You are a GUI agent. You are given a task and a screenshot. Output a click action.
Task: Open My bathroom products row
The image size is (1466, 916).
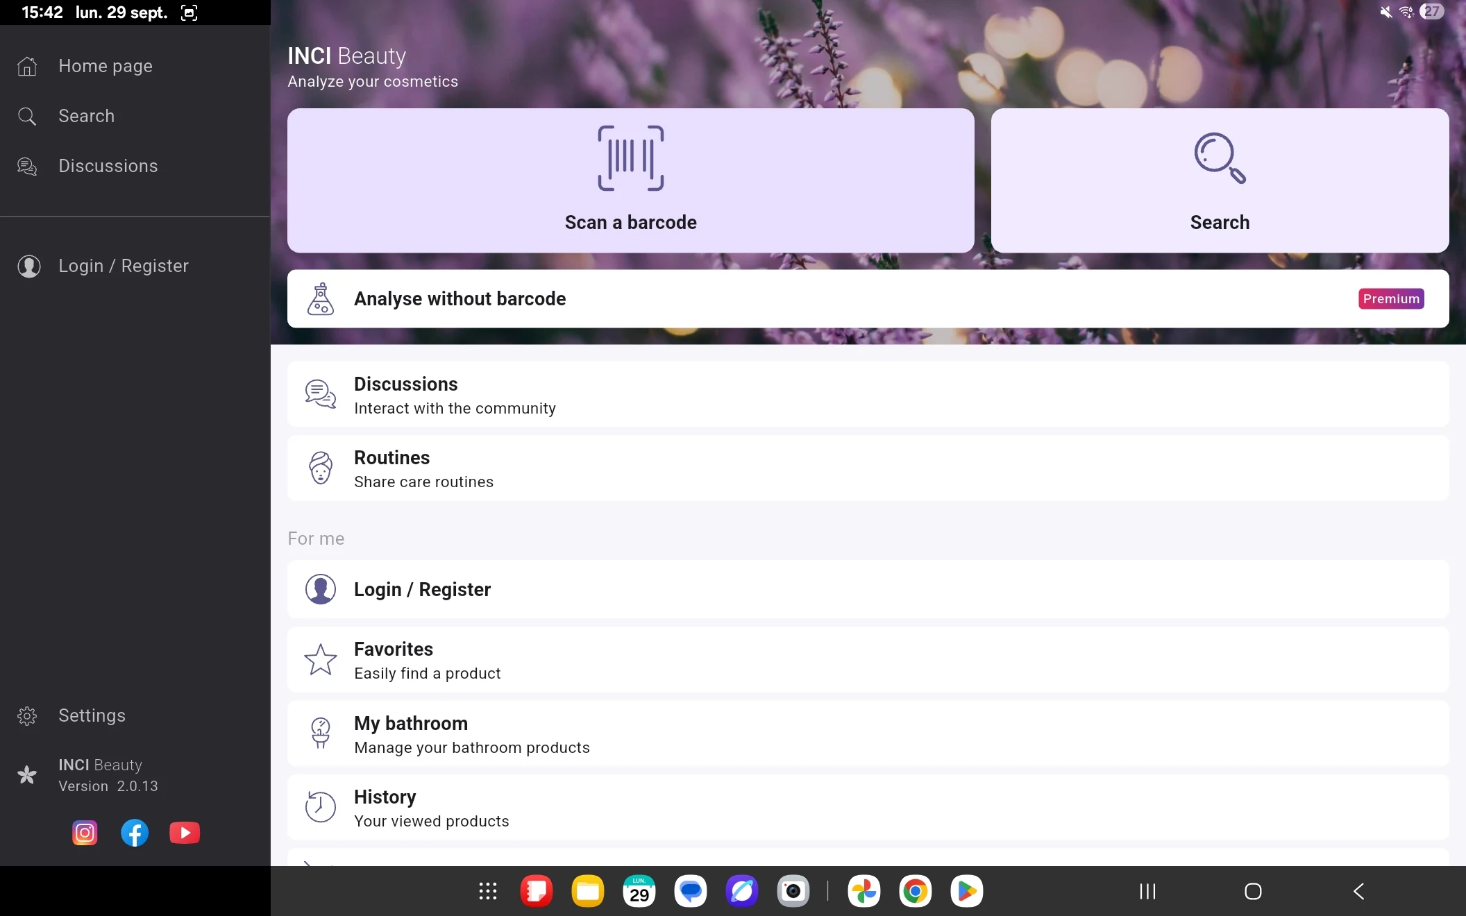pos(868,734)
